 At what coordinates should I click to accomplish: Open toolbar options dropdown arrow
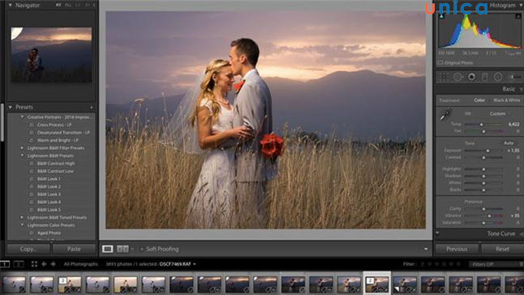[x=425, y=249]
